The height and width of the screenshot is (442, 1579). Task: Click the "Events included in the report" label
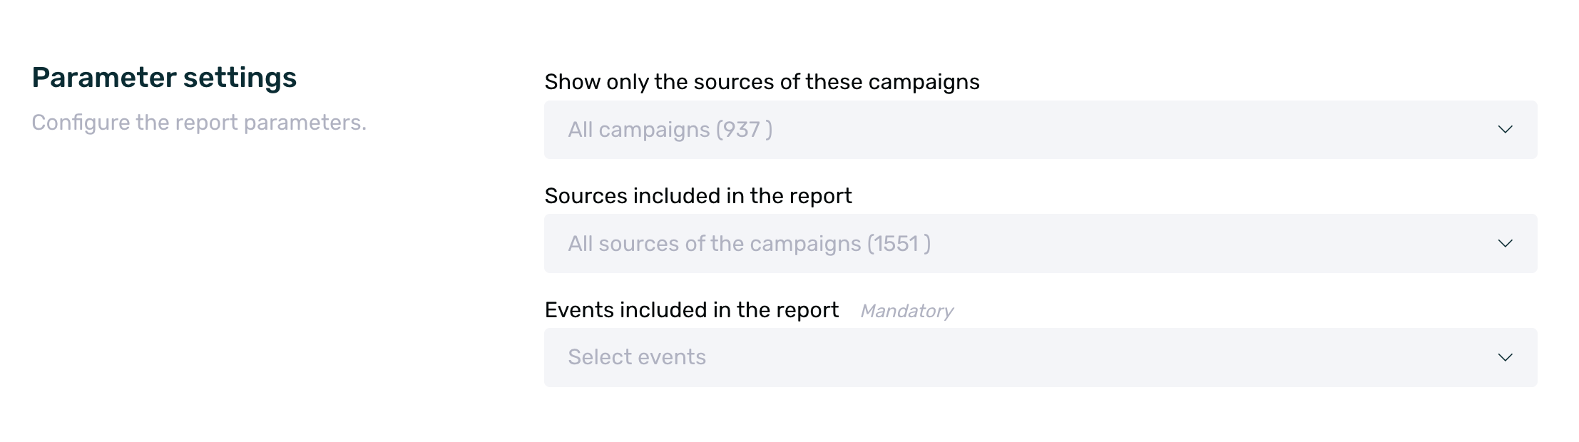tap(691, 310)
